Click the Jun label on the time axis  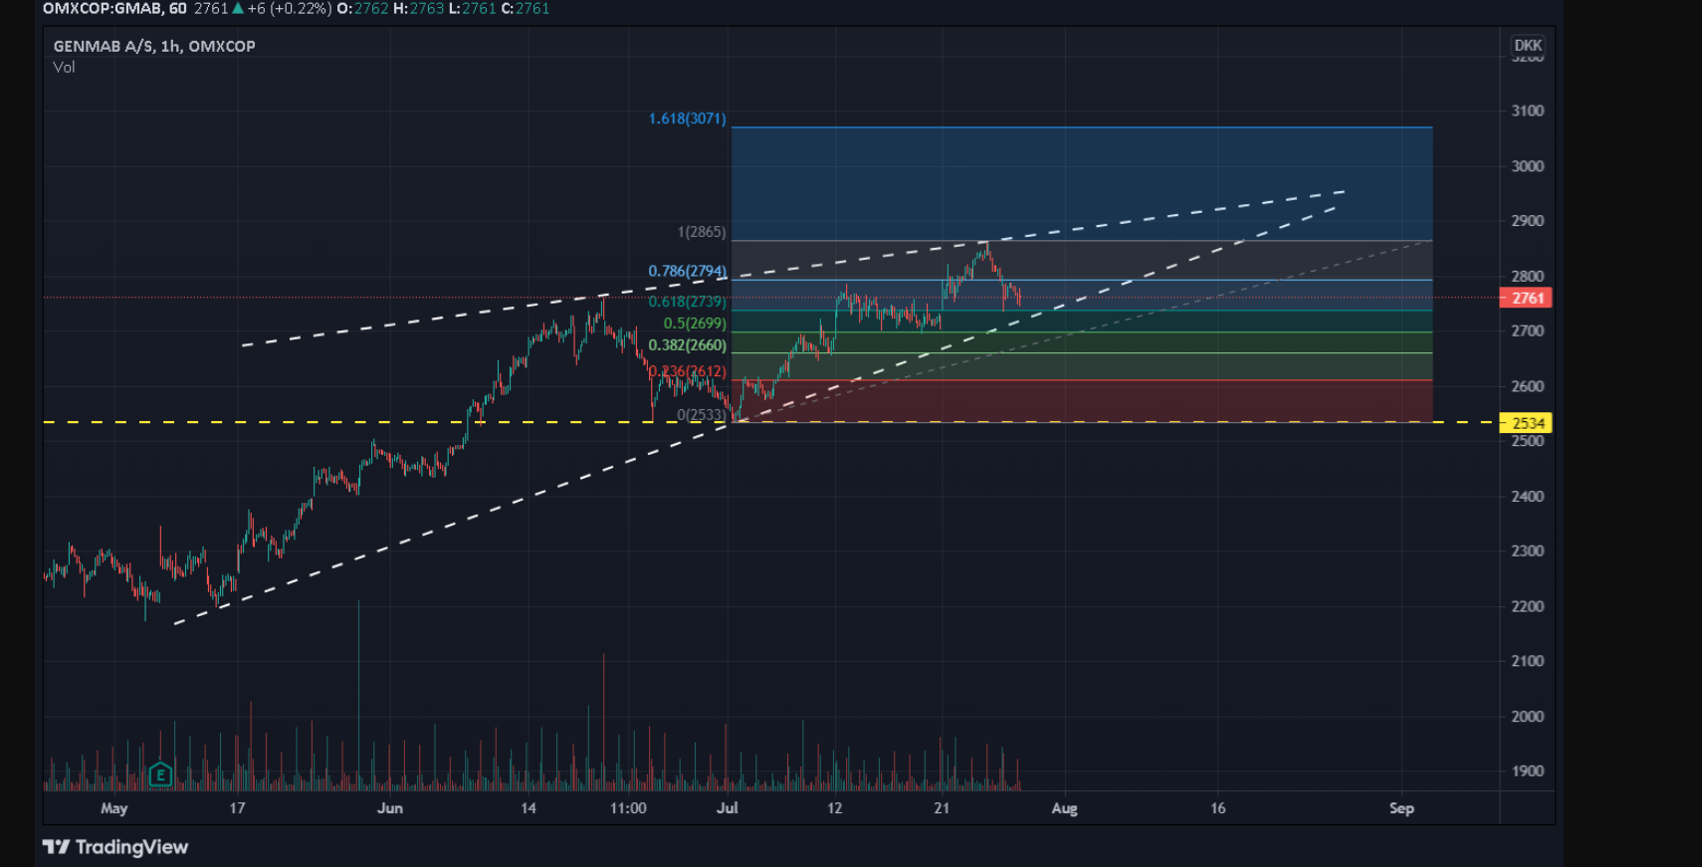click(x=390, y=808)
